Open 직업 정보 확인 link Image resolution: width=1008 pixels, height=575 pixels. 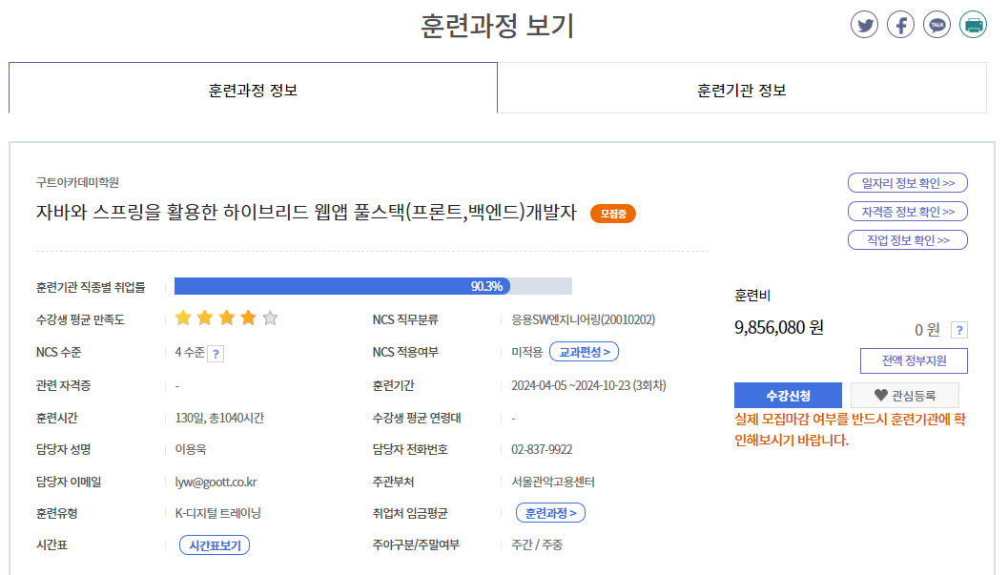(907, 240)
